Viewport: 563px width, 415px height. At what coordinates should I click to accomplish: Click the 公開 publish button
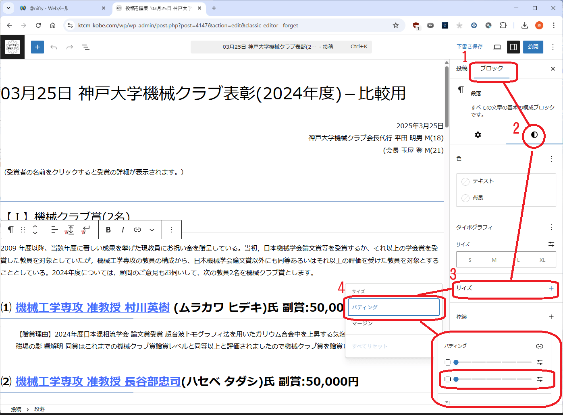pyautogui.click(x=533, y=47)
